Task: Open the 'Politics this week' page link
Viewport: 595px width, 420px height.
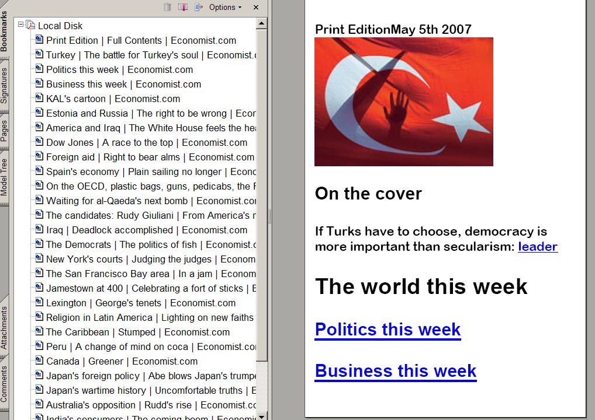Action: pyautogui.click(x=388, y=330)
